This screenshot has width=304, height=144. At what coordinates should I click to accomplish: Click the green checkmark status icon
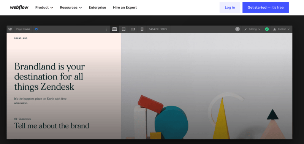coord(267,29)
